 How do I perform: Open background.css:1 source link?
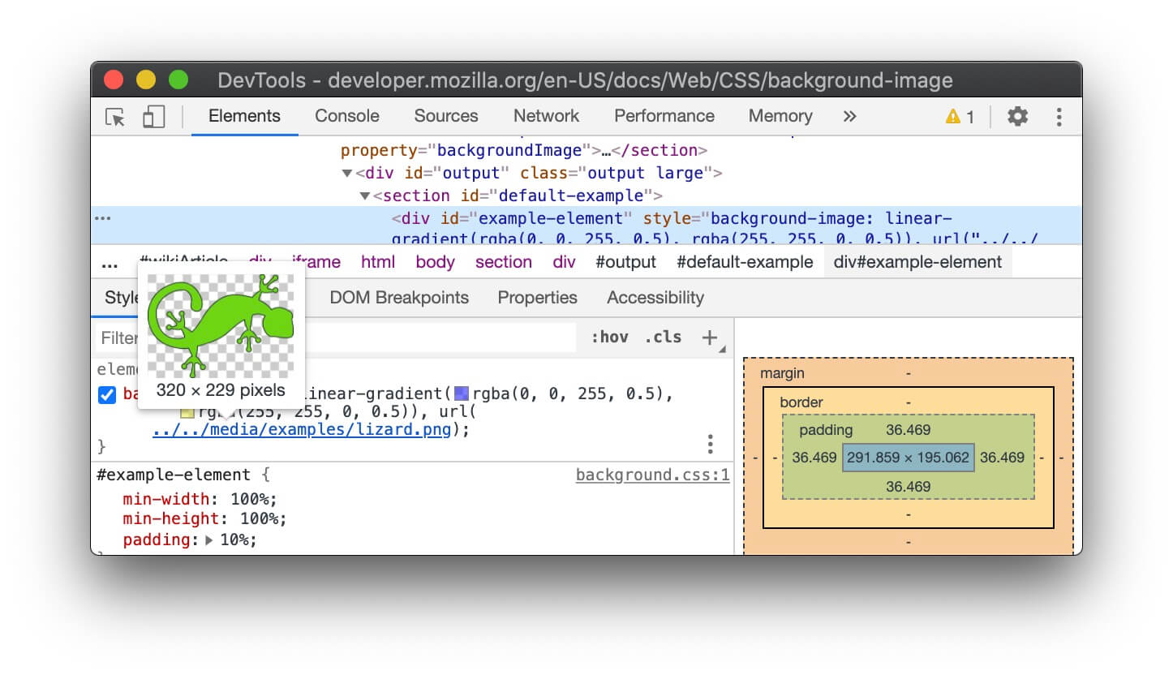(x=652, y=475)
